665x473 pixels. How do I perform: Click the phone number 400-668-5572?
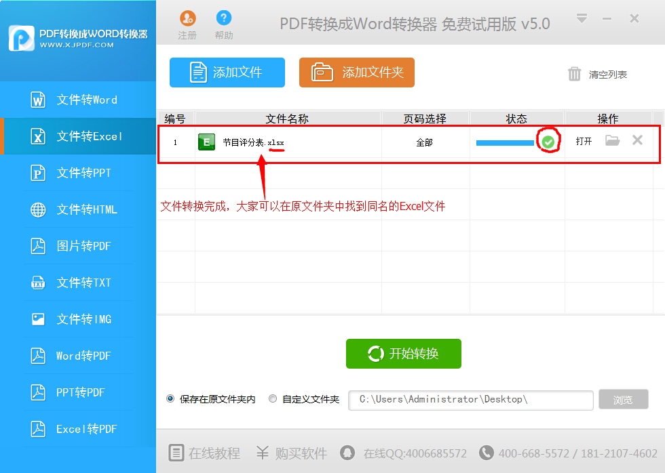pos(534,453)
